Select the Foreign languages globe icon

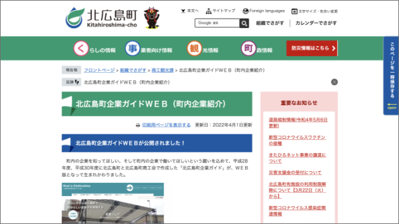pyautogui.click(x=245, y=11)
